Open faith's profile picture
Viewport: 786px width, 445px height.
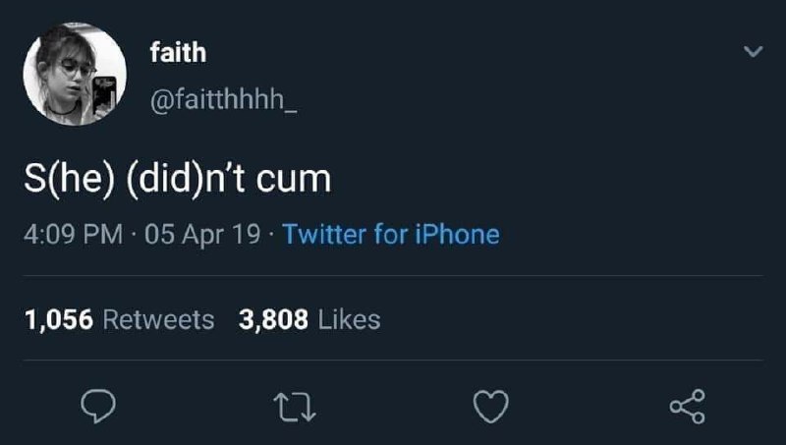pyautogui.click(x=75, y=74)
